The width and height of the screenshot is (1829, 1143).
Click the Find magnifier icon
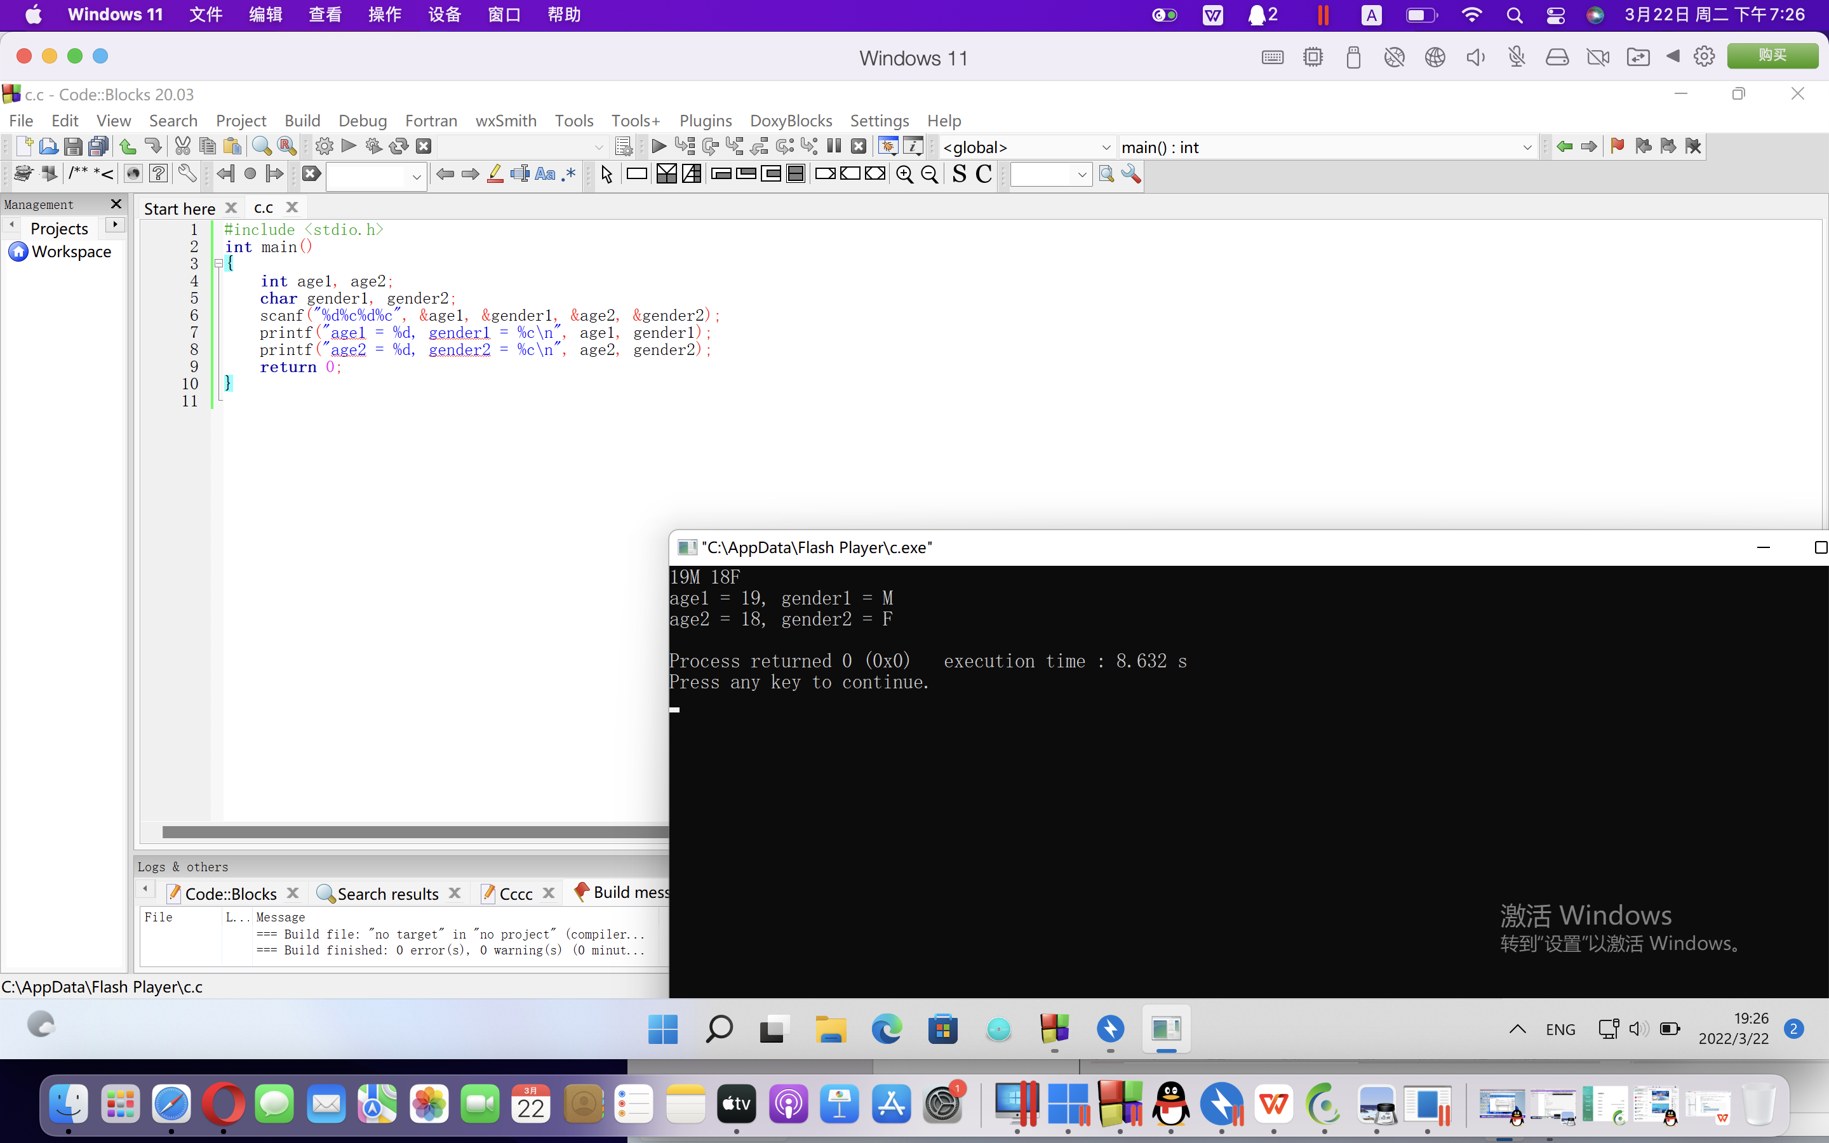262,147
